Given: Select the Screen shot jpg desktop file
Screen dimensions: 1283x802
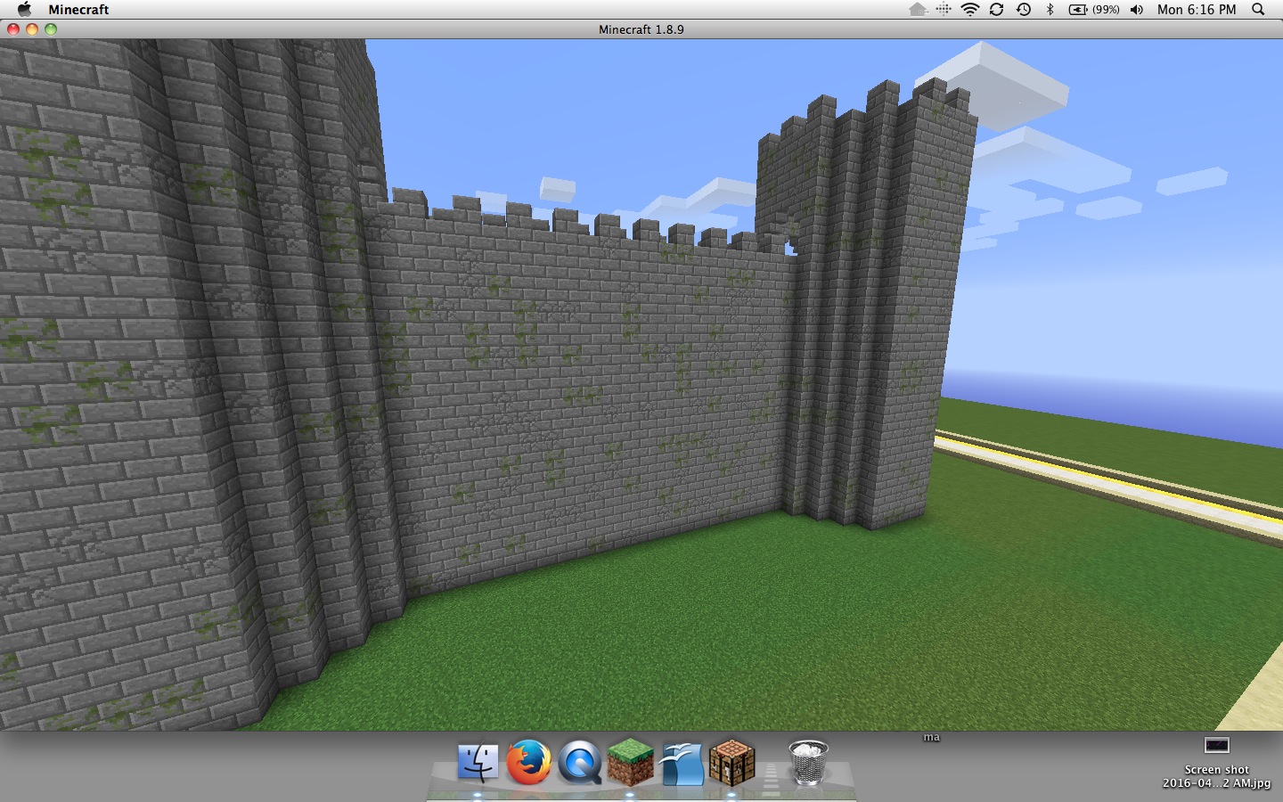Looking at the screenshot, I should coord(1216,763).
